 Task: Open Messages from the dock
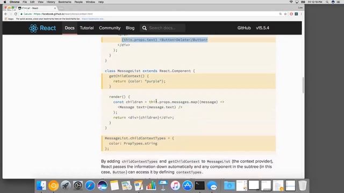(x=212, y=186)
